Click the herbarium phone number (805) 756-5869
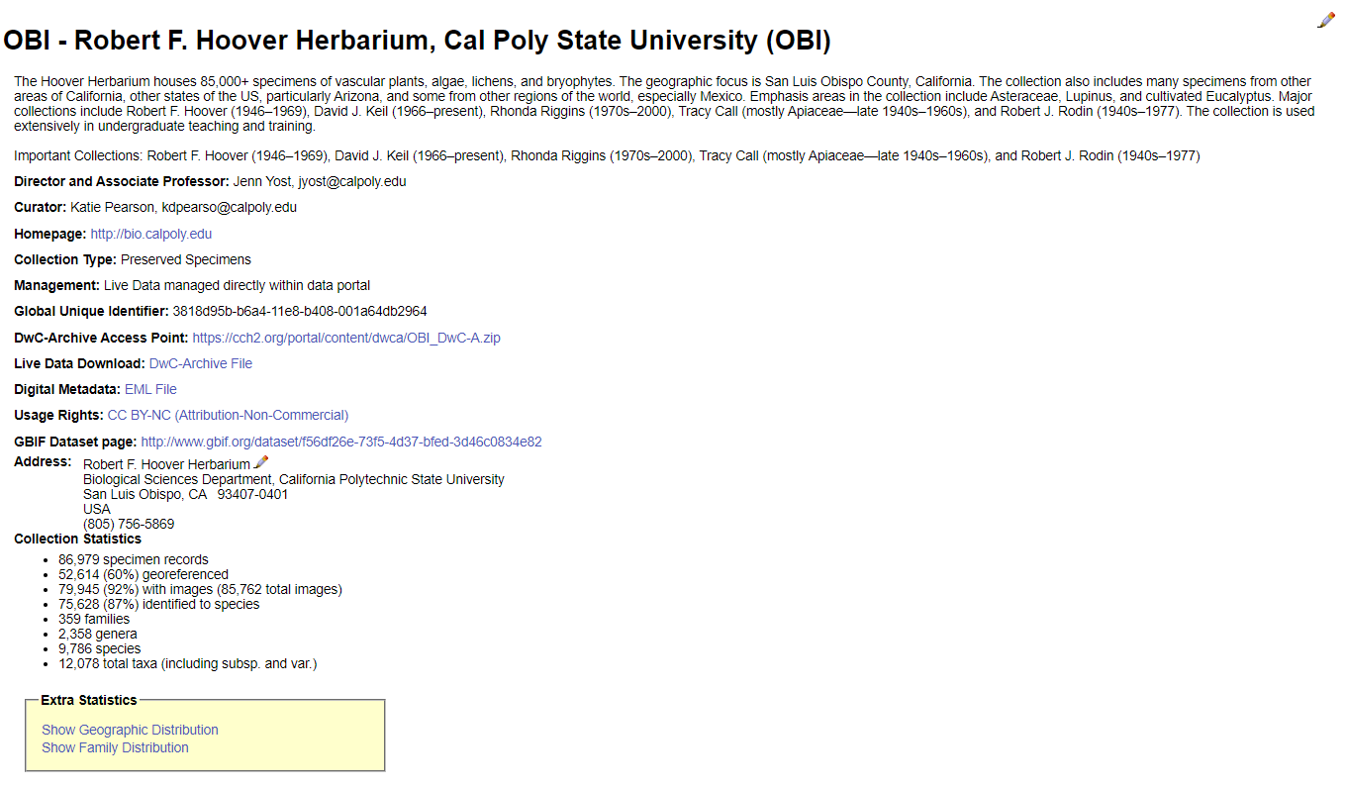This screenshot has width=1345, height=789. coord(129,524)
